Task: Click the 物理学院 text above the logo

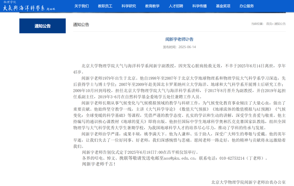Action: (10, 2)
